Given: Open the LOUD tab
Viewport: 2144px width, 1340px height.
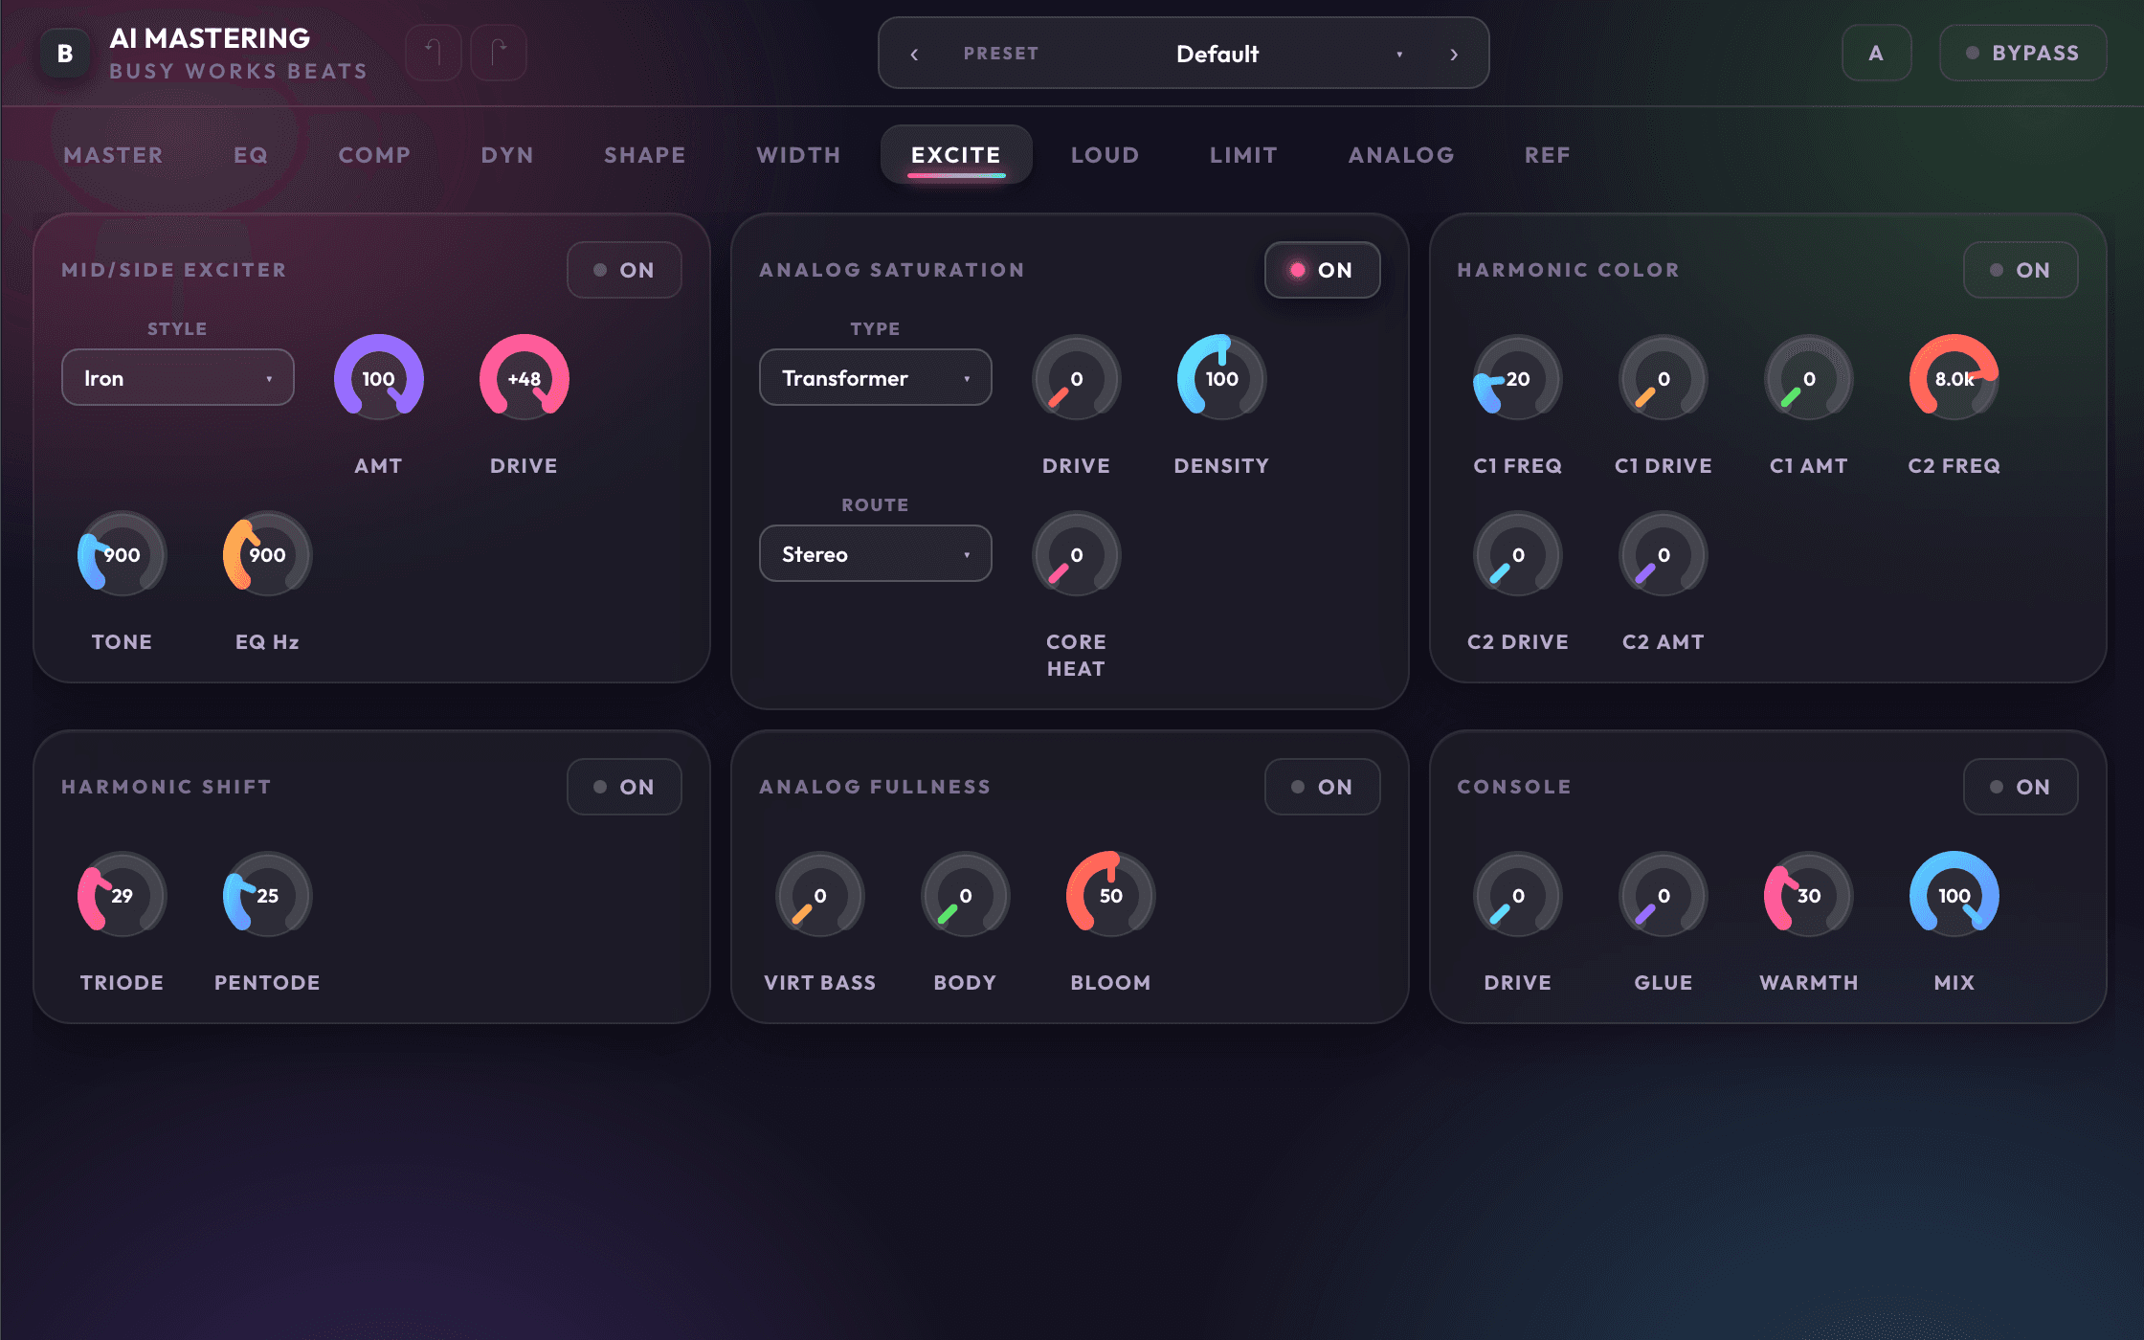Looking at the screenshot, I should tap(1105, 155).
